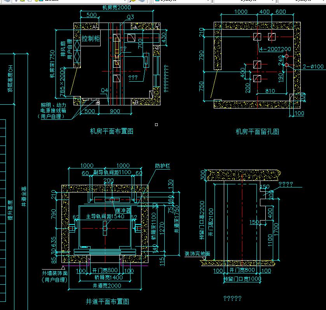The image size is (326, 310).
Task: Click the 810 dimension value
Action: click(270, 91)
